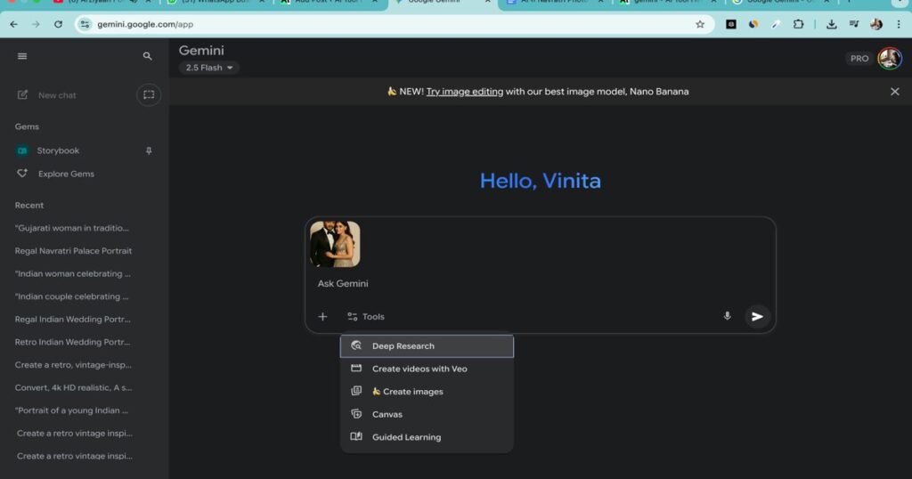Click the Guided Learning book icon
Viewport: 912px width, 479px height.
356,436
